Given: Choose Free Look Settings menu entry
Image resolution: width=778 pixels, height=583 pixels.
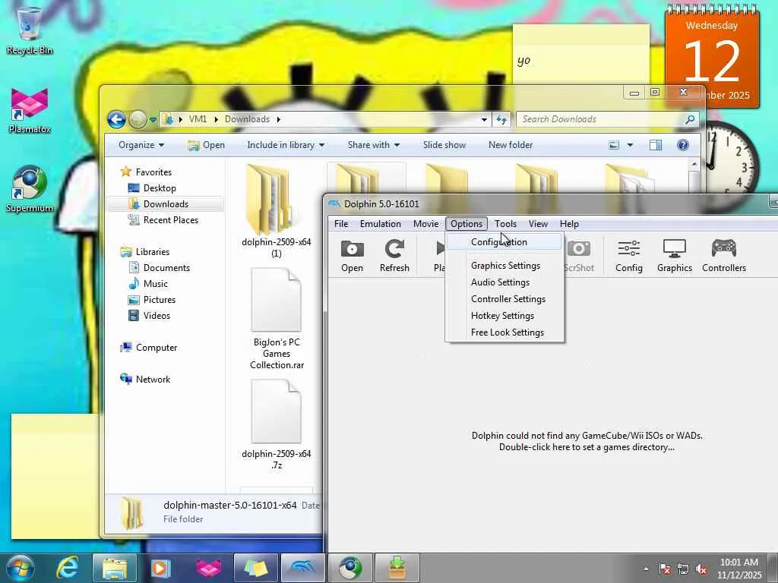Looking at the screenshot, I should coord(504,332).
